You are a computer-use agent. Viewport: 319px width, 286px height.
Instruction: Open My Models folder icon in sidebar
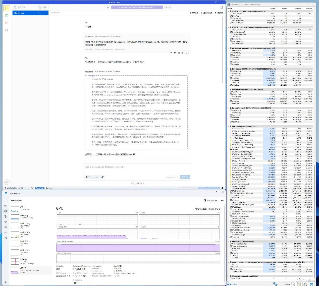tap(7, 23)
